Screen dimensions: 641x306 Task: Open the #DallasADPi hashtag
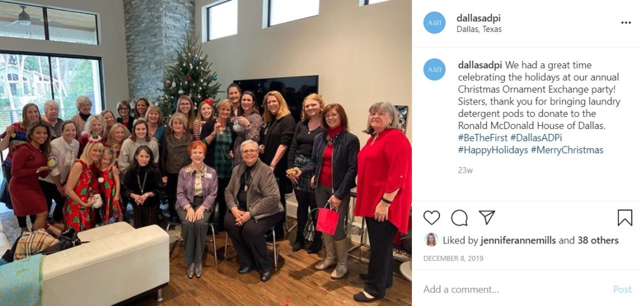[536, 138]
